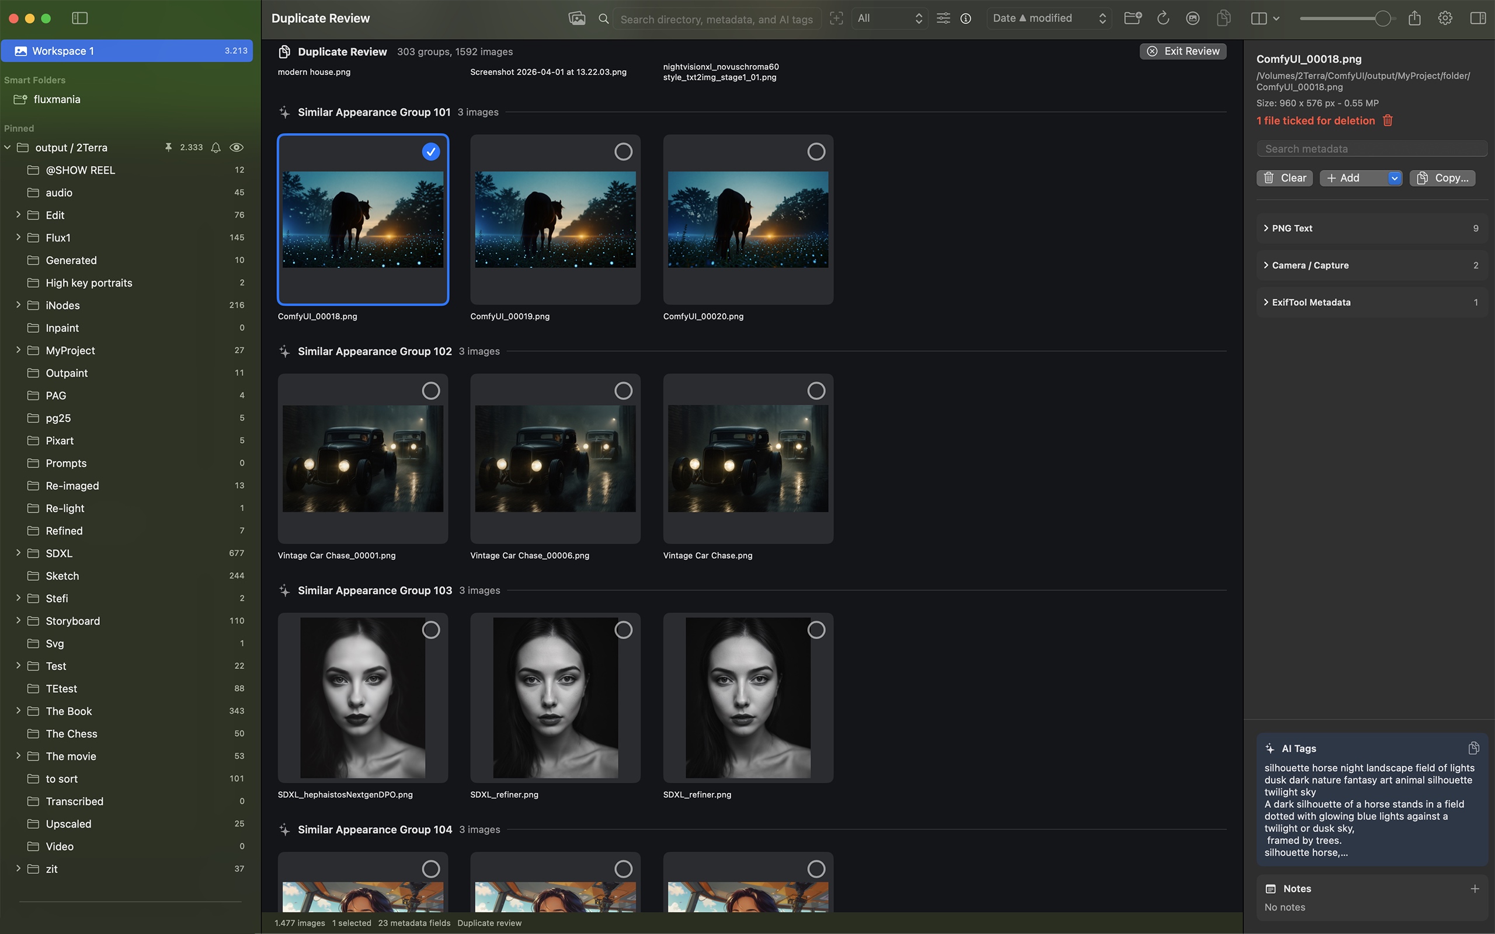This screenshot has width=1495, height=934.
Task: Tick SDXL_hephaistosNextgenDPO.png selection circle
Action: pos(430,629)
